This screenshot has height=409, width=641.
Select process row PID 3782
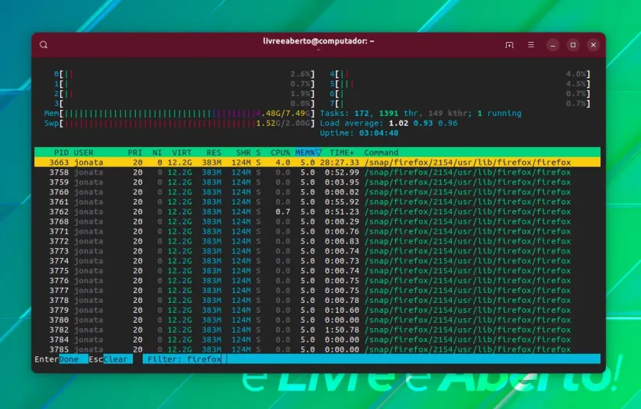click(x=317, y=330)
